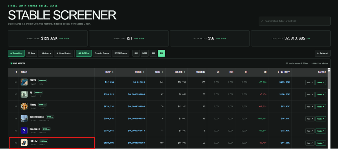Screen dimensions: 338x149
Task: Click the DYORSwap badge next to FEFER
Action: (43, 81)
